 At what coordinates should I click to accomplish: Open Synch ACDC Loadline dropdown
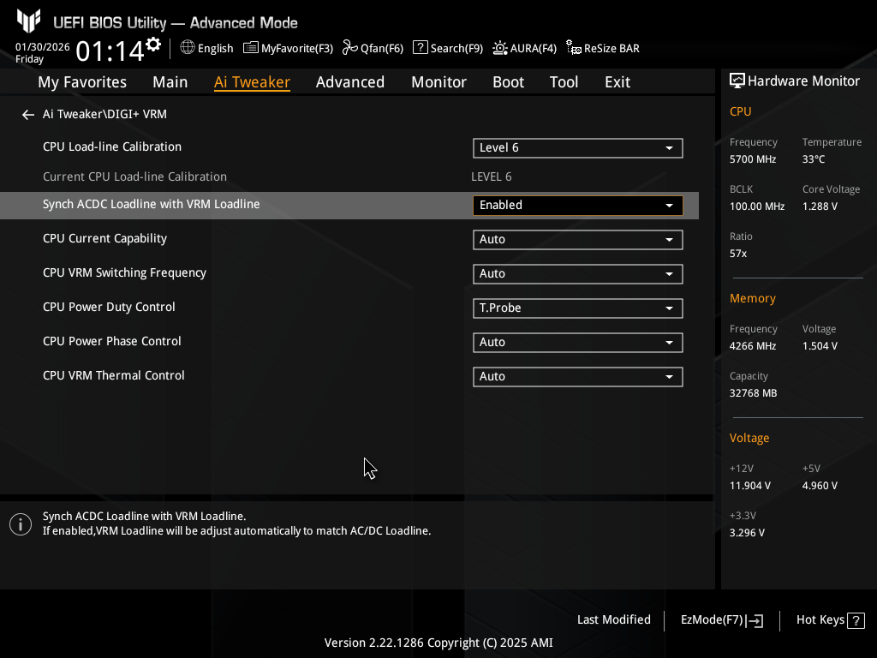tap(578, 206)
